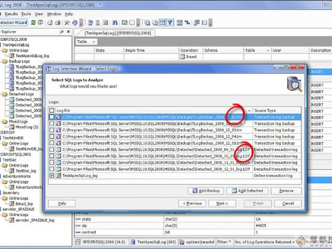Click the Selection Wizard toolbar button
The image size is (332, 249).
tap(13, 23)
